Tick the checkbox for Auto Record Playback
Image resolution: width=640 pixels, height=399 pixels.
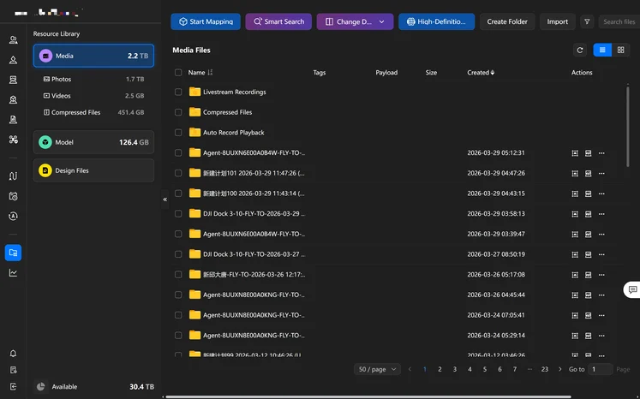178,133
